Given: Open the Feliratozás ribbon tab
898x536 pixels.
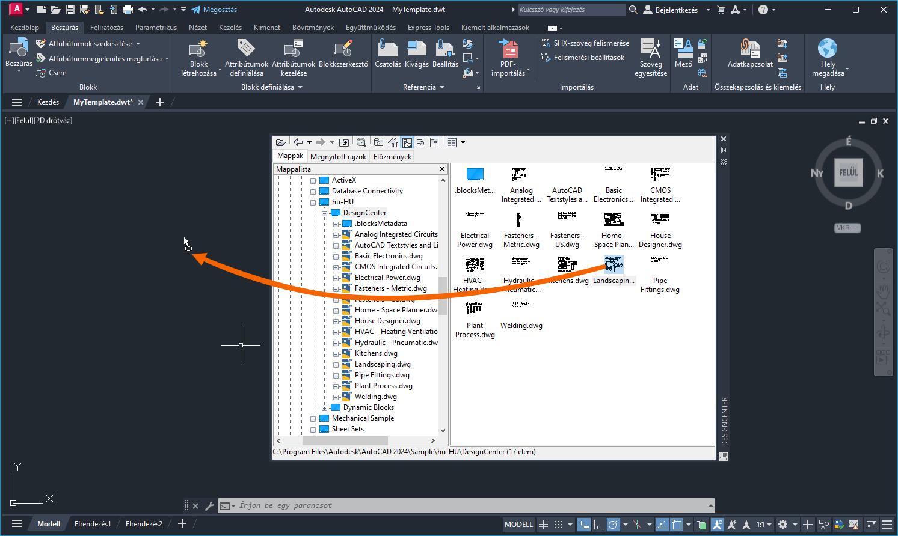Looking at the screenshot, I should coord(106,28).
